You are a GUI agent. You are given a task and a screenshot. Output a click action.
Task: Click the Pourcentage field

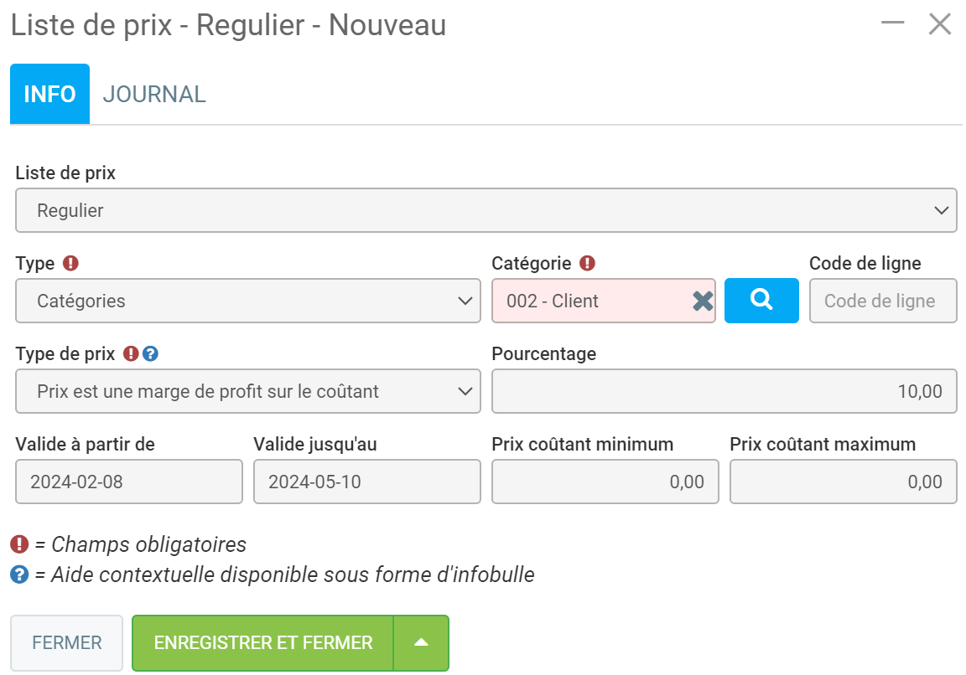coord(724,391)
